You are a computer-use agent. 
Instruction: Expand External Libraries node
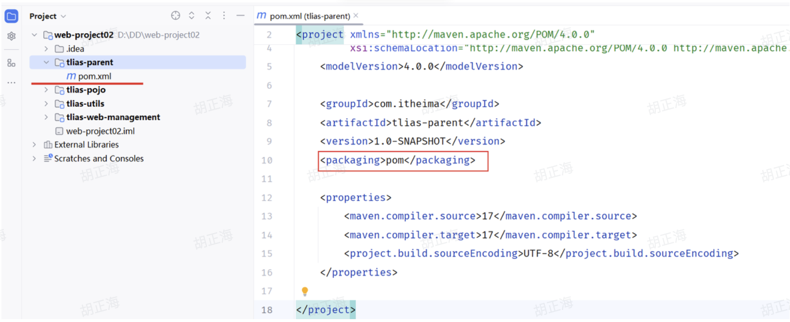click(35, 145)
